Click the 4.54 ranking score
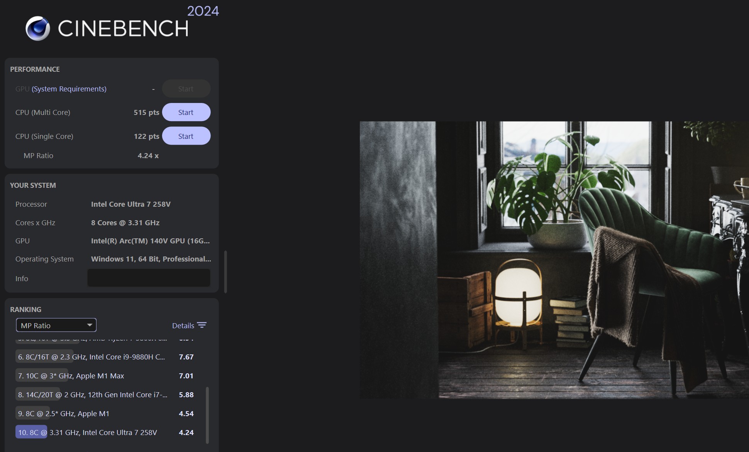The width and height of the screenshot is (749, 452). point(186,413)
